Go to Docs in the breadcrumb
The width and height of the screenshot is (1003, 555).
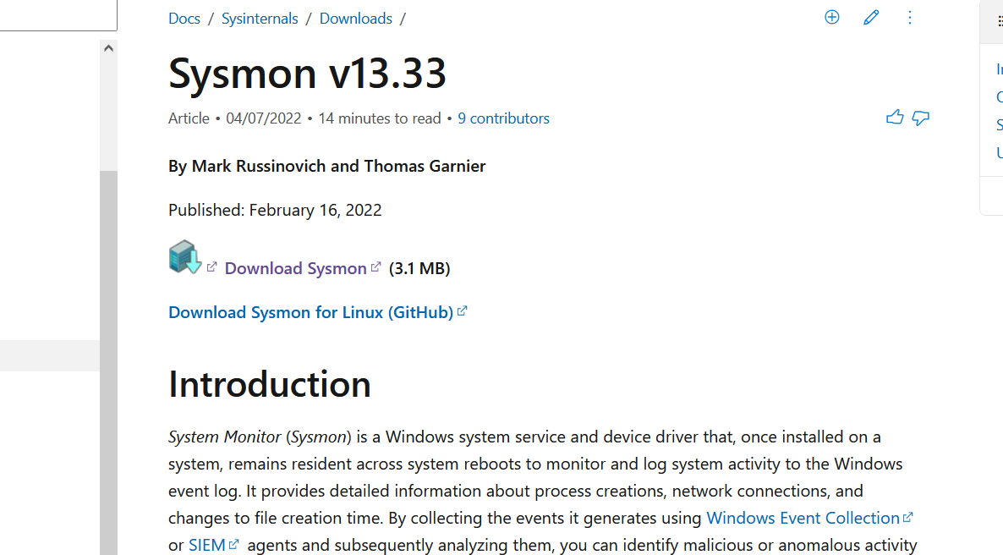click(184, 19)
